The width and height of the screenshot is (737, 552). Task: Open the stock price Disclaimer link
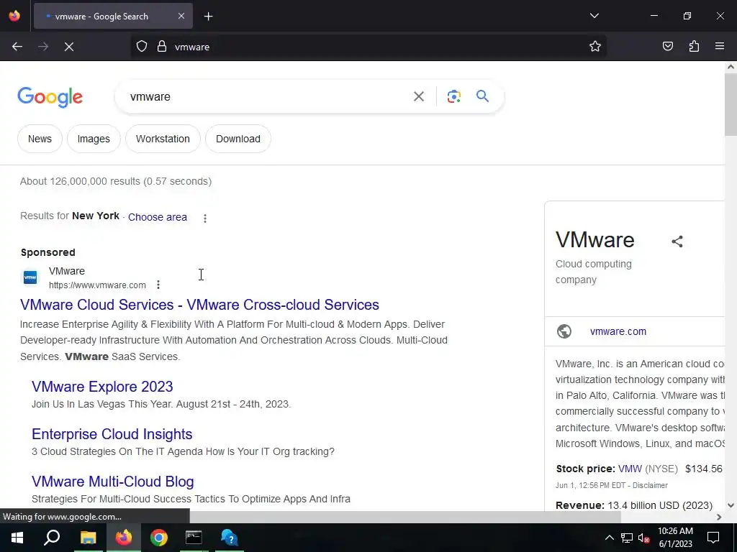click(x=650, y=485)
